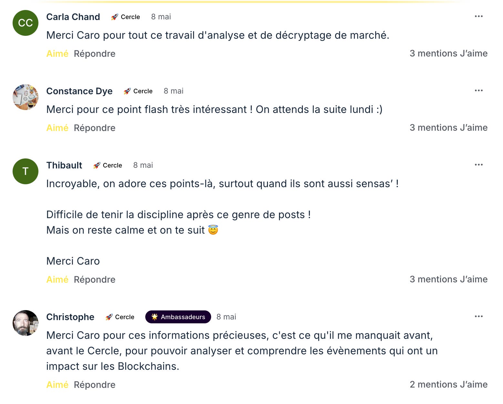
Task: Click Répondre under Thibault's comment
Action: [x=95, y=279]
